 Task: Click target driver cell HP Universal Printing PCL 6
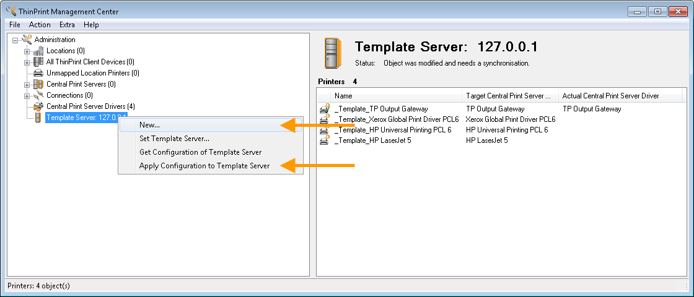click(x=507, y=130)
